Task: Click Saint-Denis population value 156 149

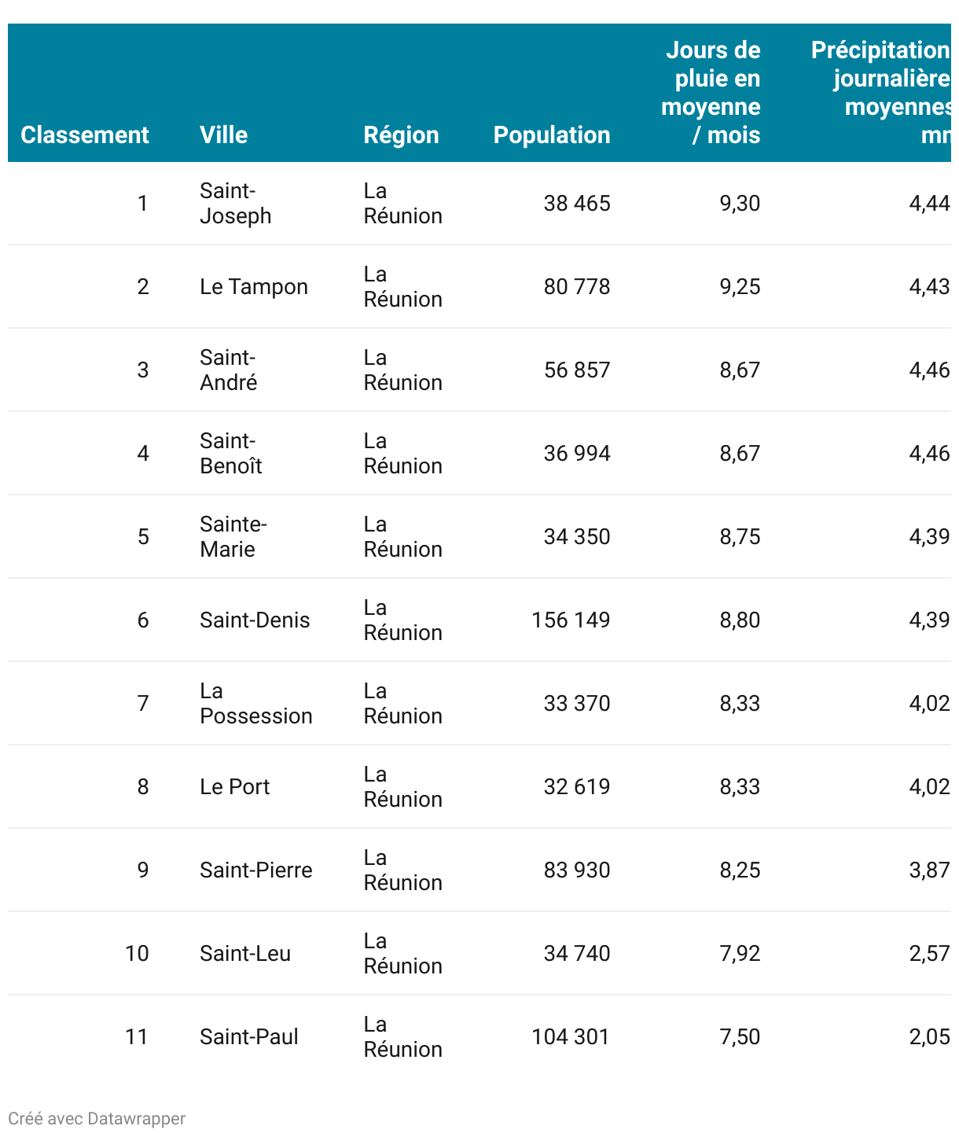Action: [571, 620]
